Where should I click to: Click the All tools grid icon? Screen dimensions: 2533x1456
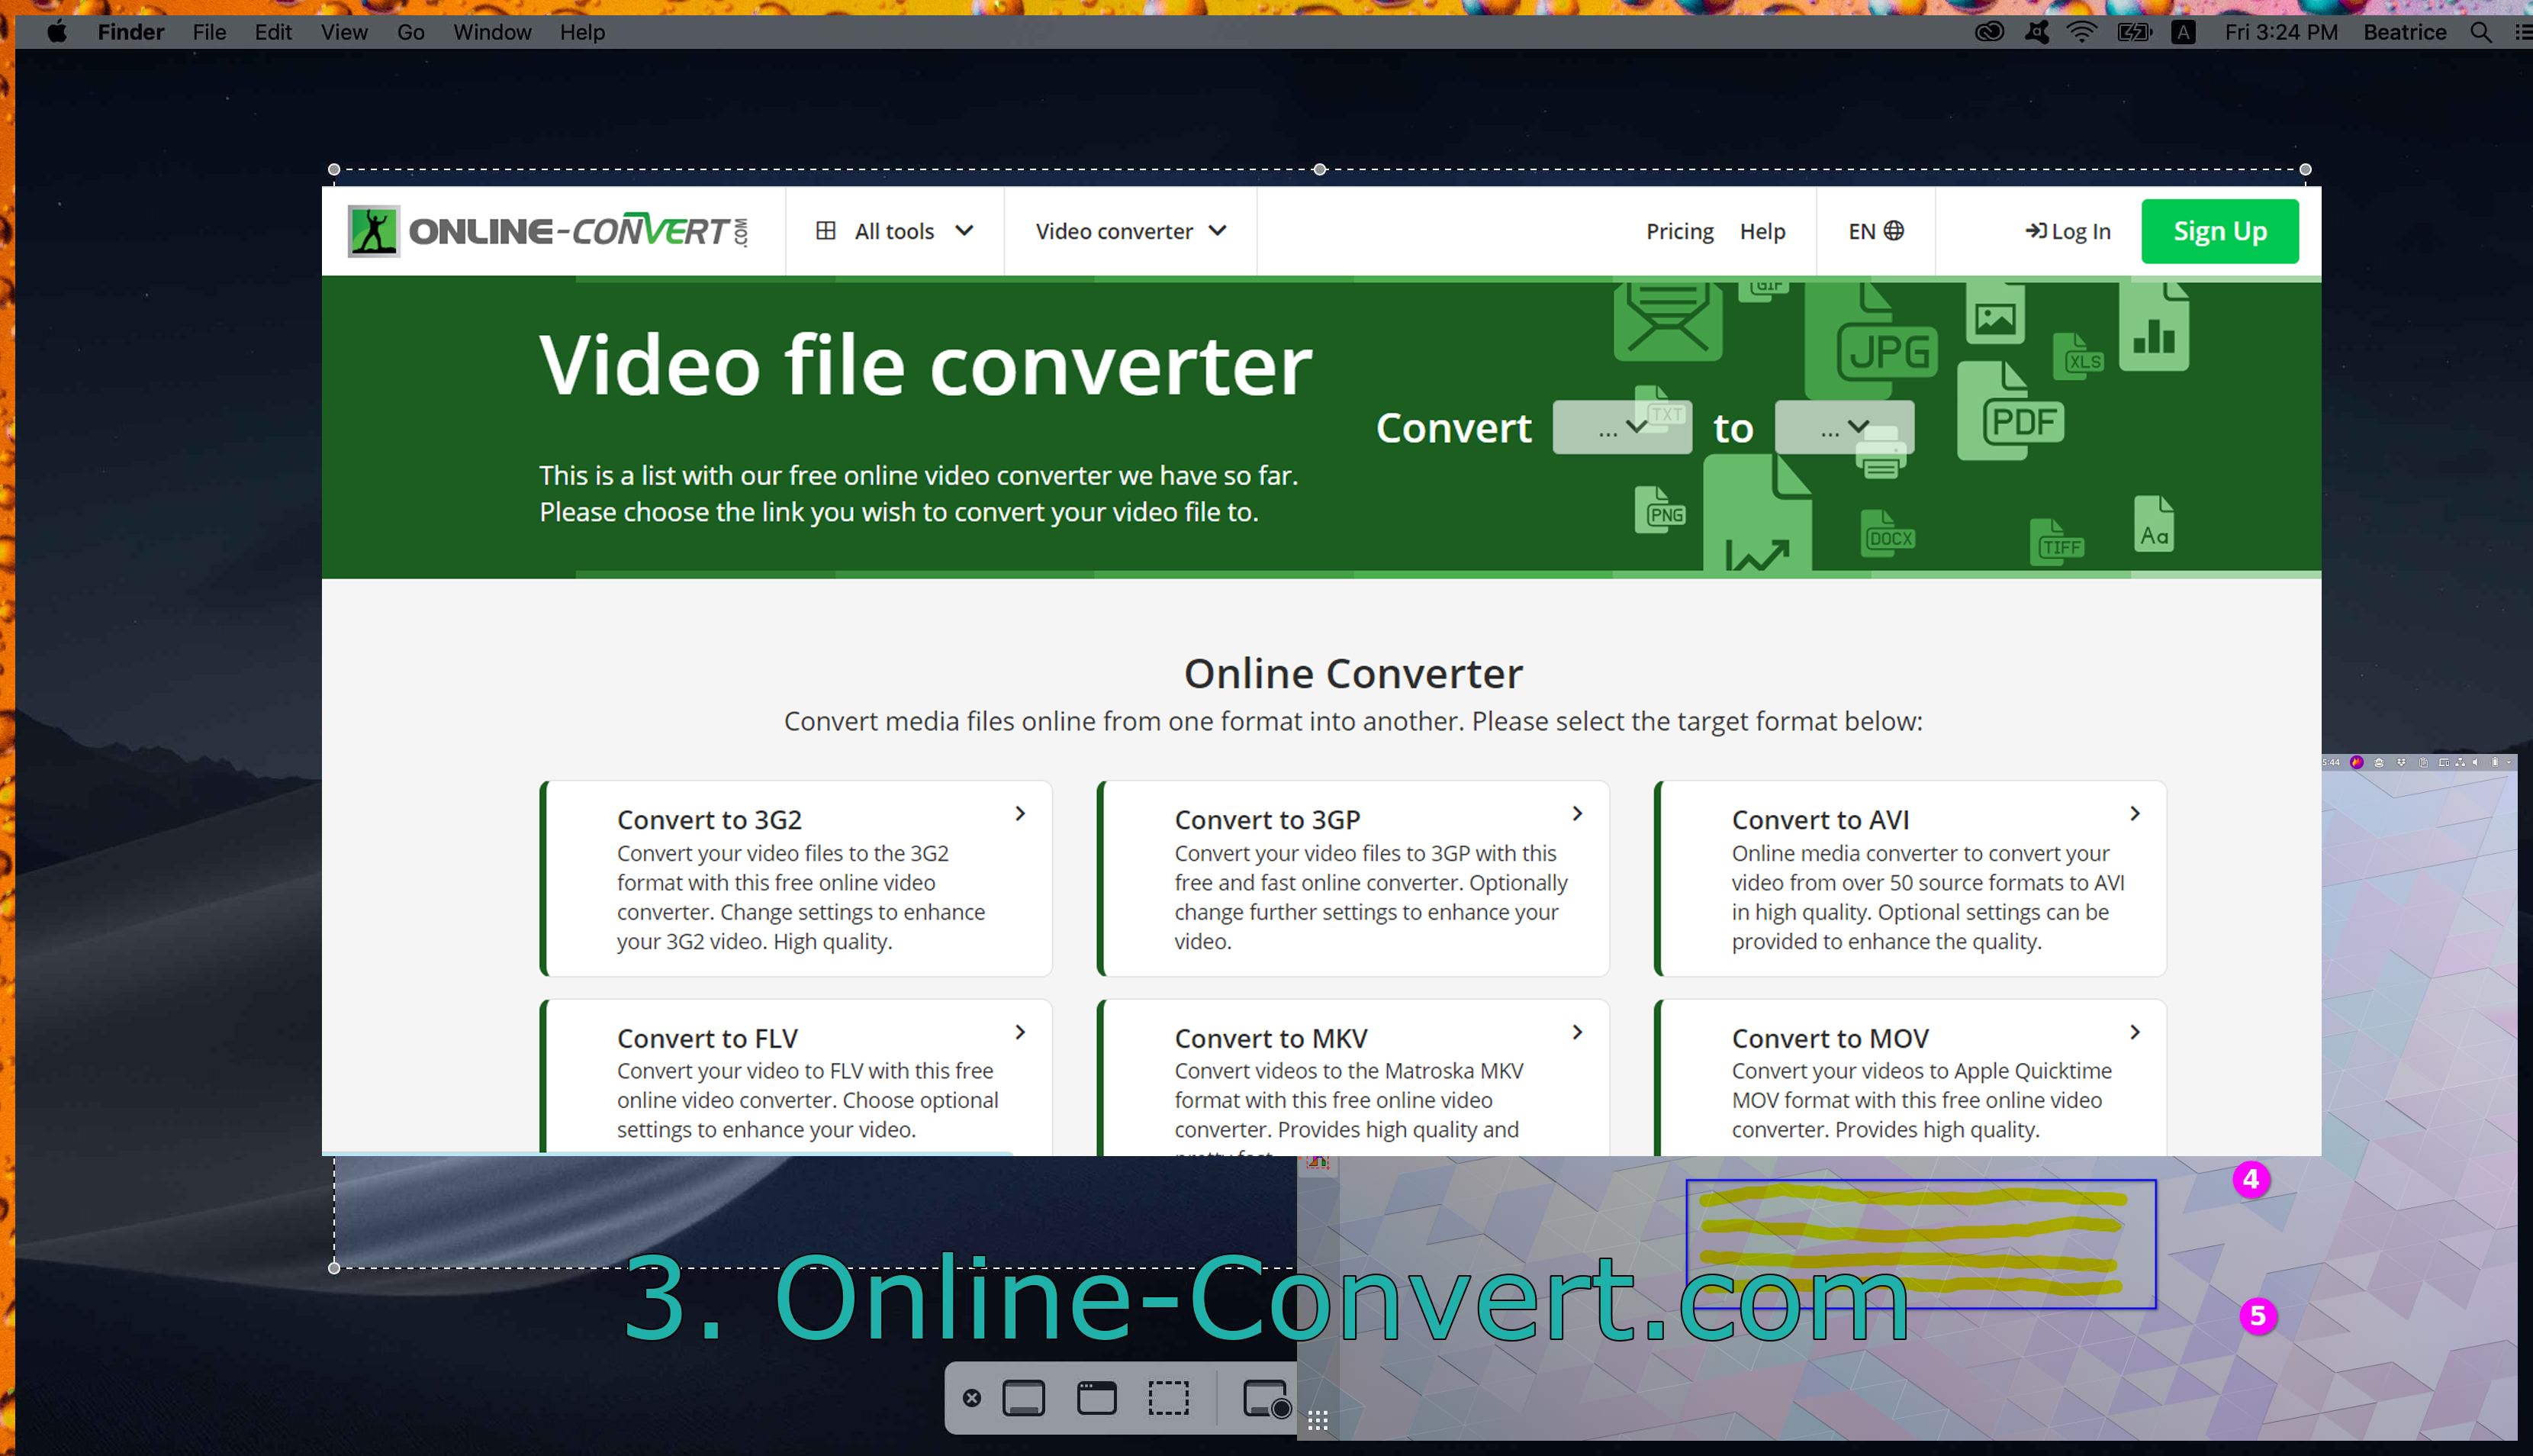[826, 231]
